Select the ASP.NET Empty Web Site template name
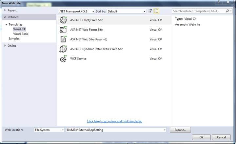The width and height of the screenshot is (236, 144). click(87, 20)
